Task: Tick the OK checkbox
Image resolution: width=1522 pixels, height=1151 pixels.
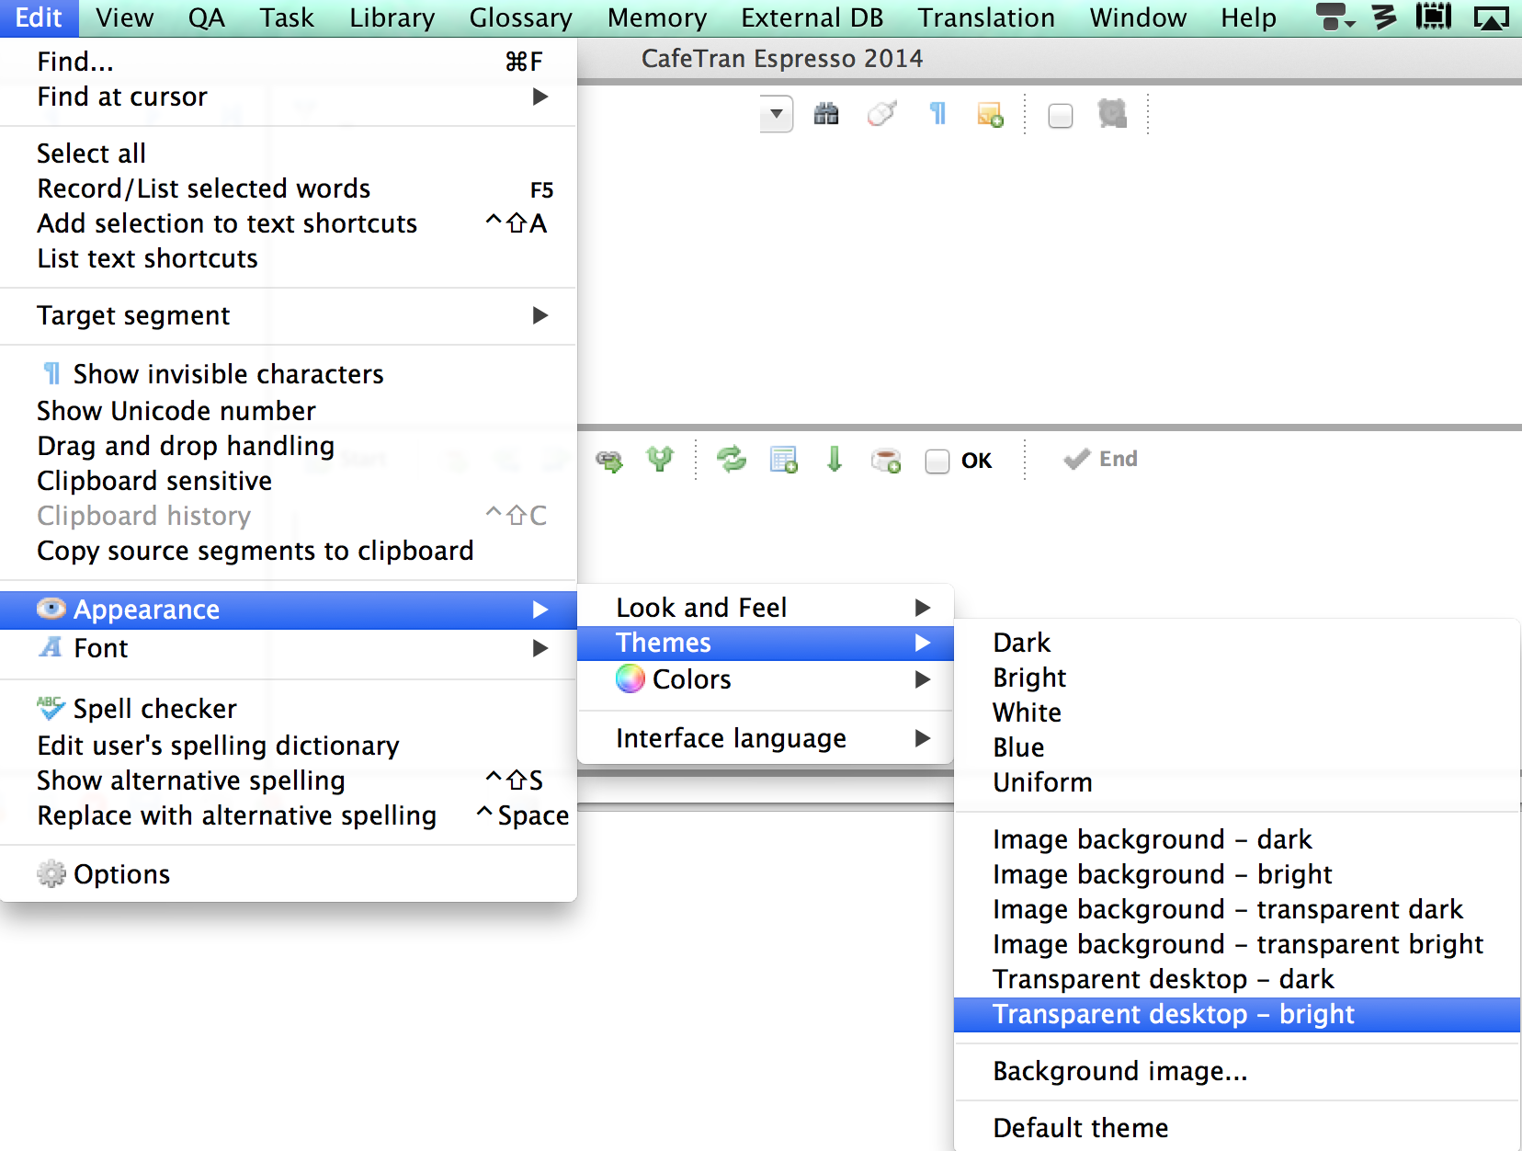Action: (937, 461)
